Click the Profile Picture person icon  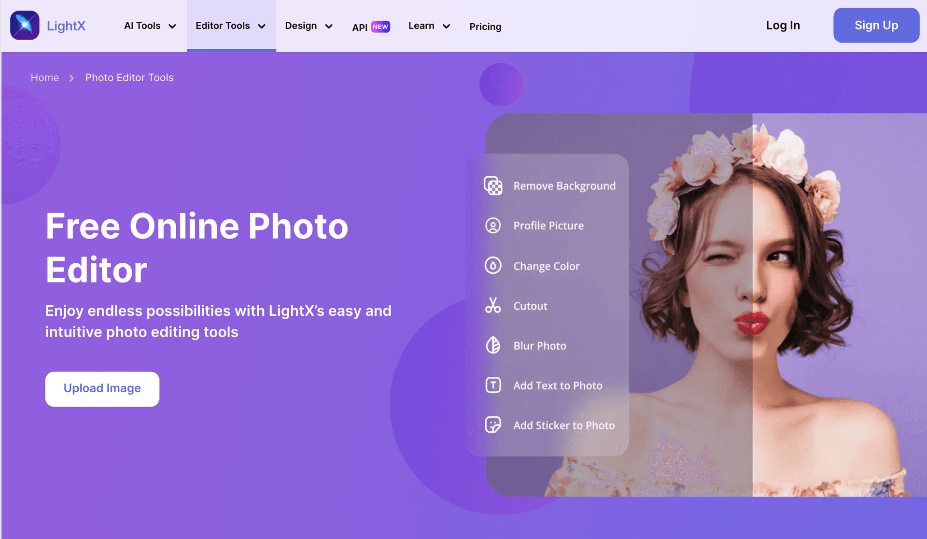point(493,226)
